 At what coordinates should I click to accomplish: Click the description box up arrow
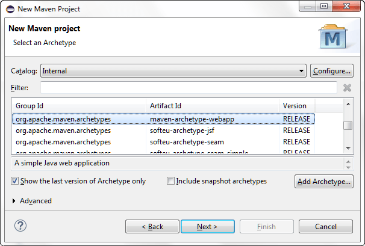tap(348, 161)
